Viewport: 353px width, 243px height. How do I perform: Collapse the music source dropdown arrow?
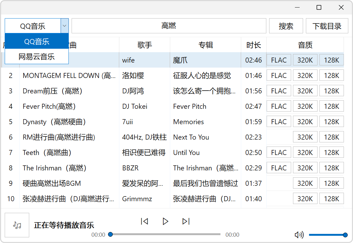tap(65, 26)
